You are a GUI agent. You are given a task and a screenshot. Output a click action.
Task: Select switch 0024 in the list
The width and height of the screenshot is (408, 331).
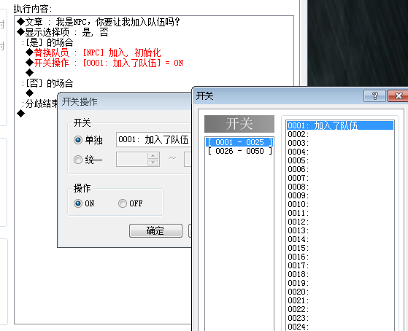340,327
